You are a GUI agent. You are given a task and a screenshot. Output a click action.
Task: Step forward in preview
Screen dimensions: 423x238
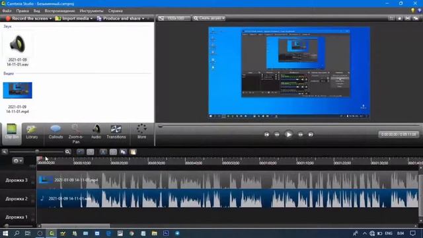click(x=300, y=134)
